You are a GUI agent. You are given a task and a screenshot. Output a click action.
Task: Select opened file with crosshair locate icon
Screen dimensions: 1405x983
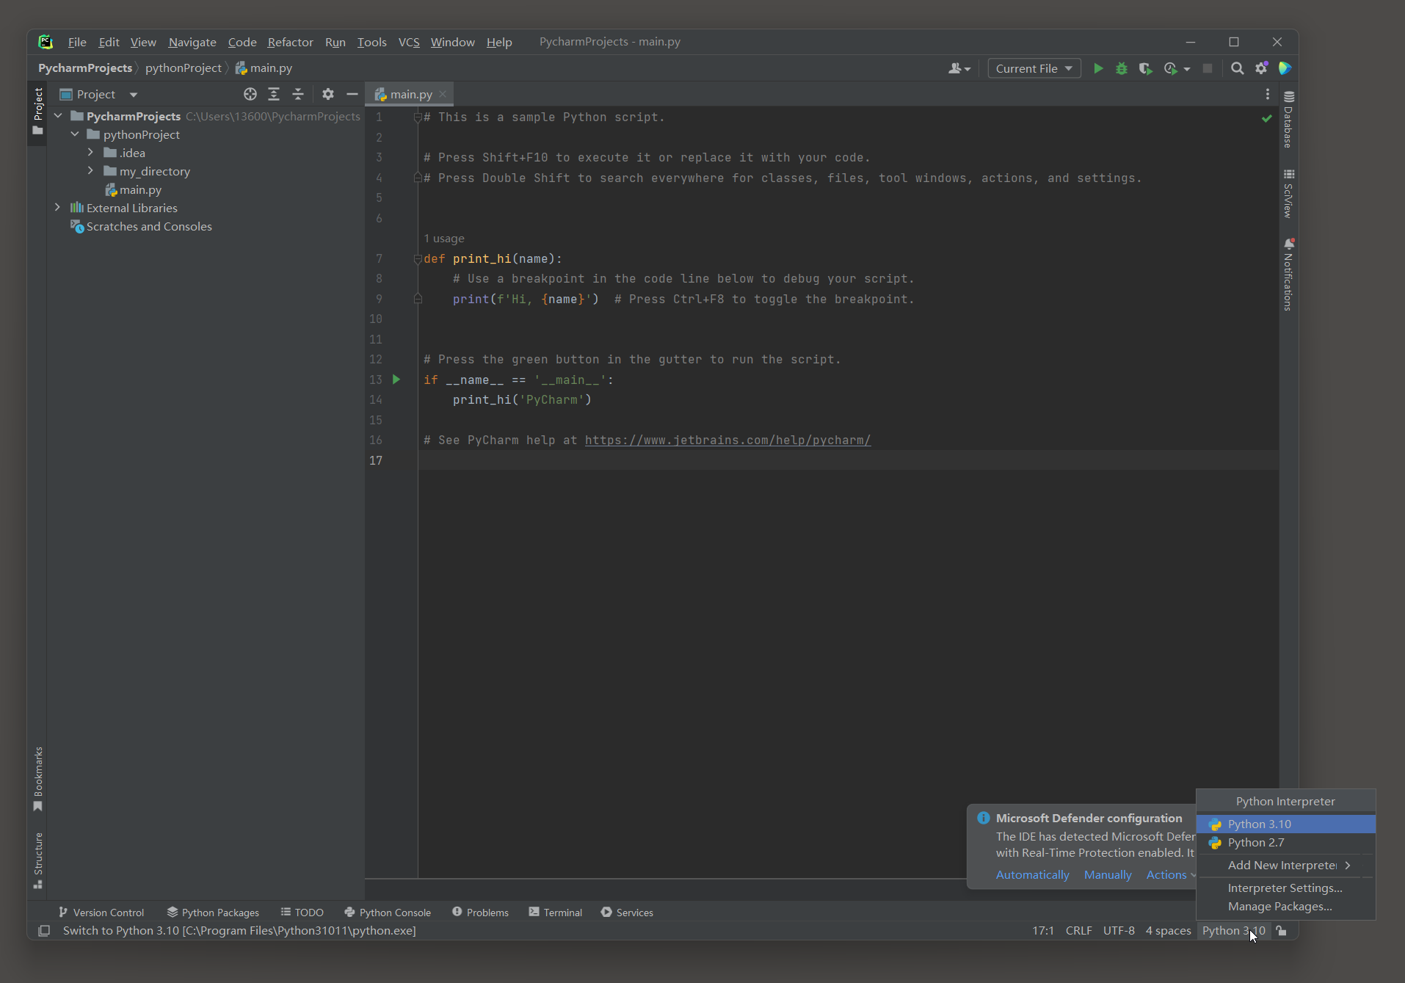coord(250,94)
